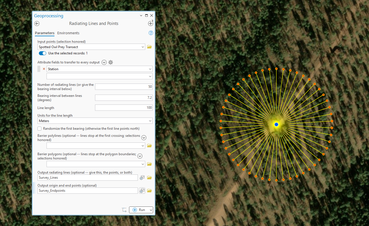Viewport: 369px width, 226px height.
Task: Switch to the Environments tab
Action: click(68, 33)
